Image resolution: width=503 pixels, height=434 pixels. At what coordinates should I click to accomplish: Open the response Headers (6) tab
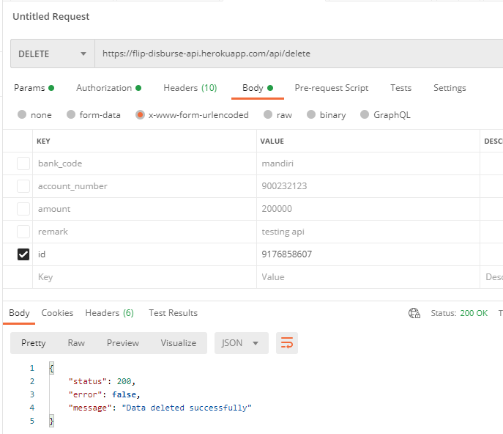(109, 313)
